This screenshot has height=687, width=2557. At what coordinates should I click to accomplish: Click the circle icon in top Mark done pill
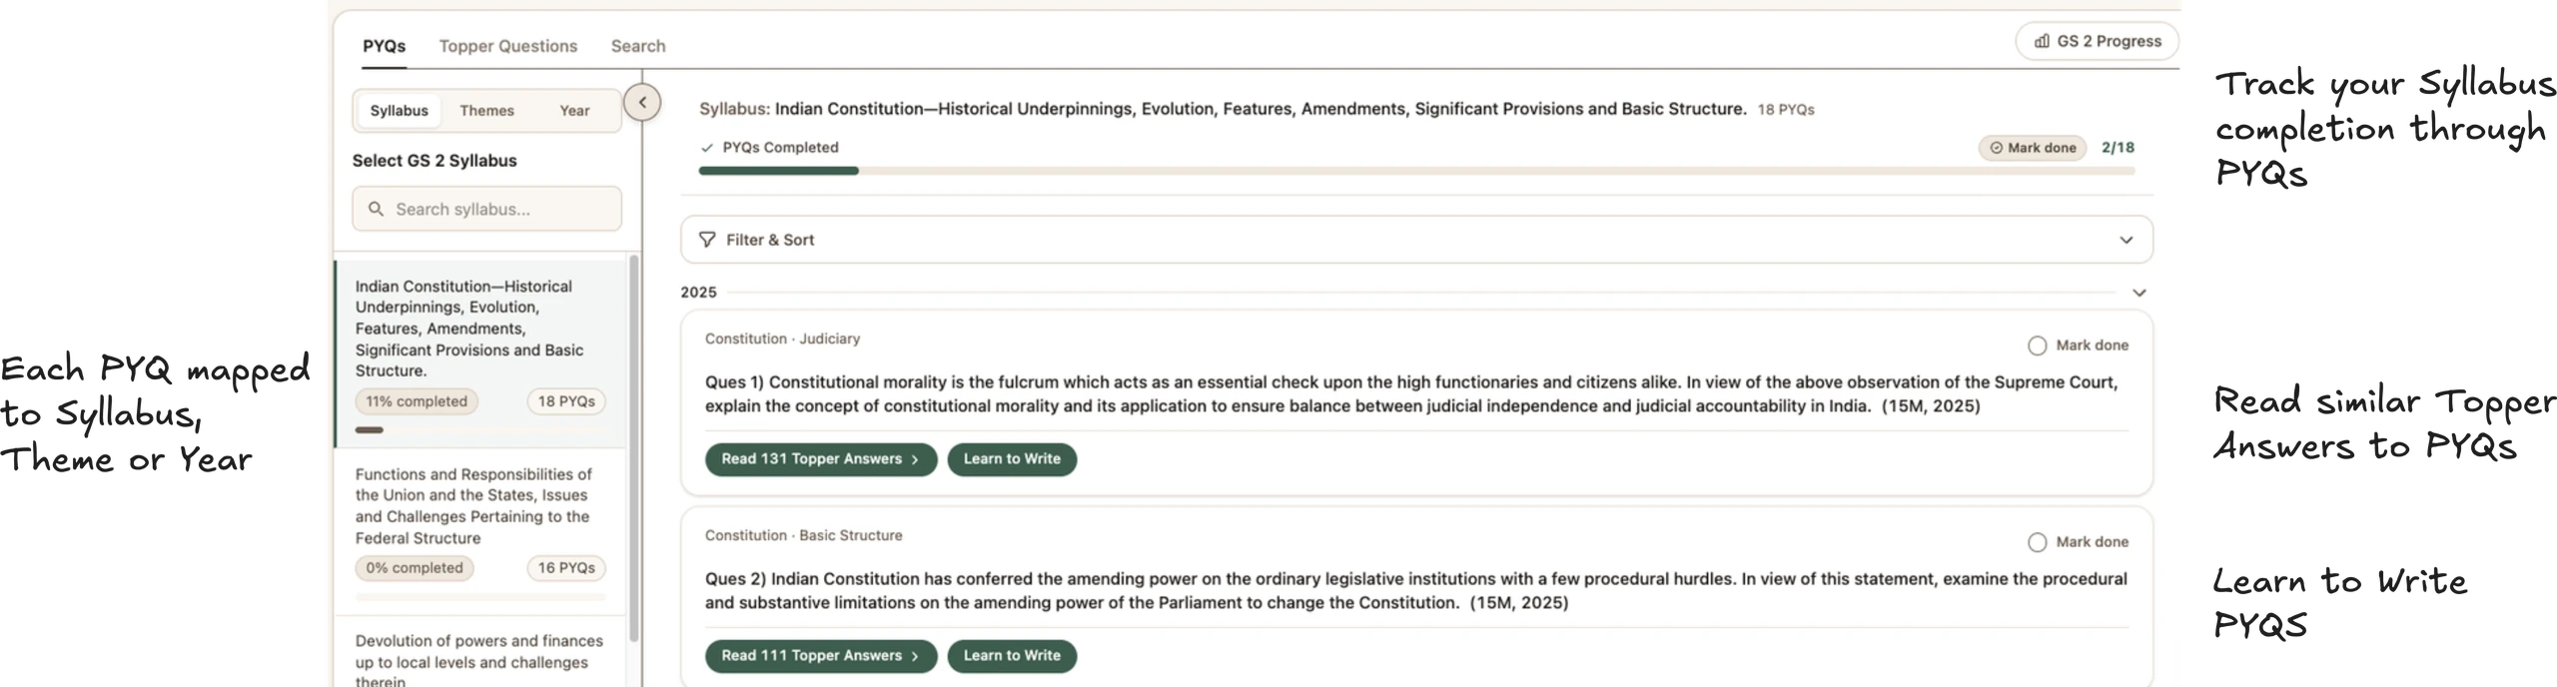[x=1996, y=148]
